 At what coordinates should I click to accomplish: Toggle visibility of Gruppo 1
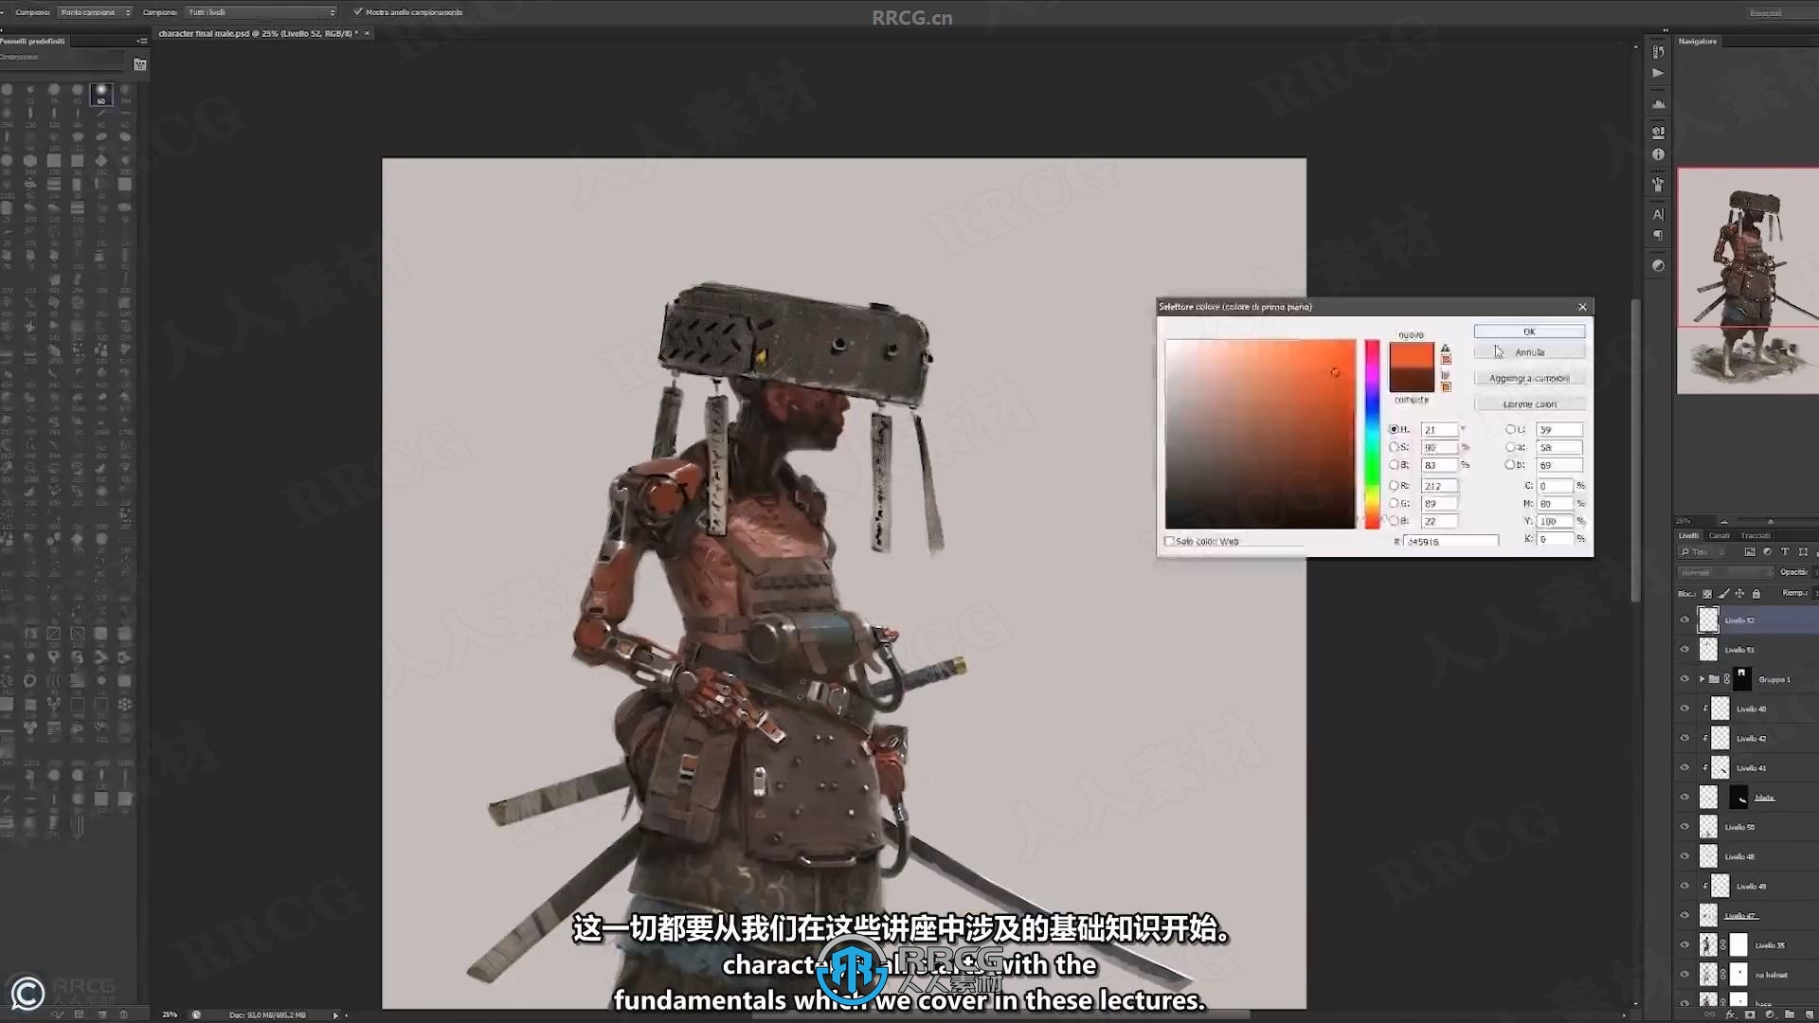point(1684,679)
